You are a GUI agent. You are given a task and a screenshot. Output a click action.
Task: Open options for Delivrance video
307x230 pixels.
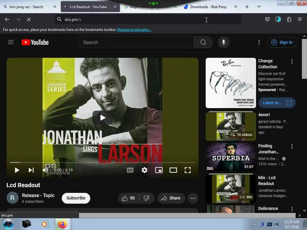click(x=292, y=209)
